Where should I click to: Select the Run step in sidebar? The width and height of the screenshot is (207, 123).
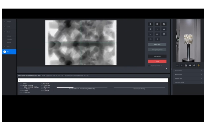pos(9,52)
